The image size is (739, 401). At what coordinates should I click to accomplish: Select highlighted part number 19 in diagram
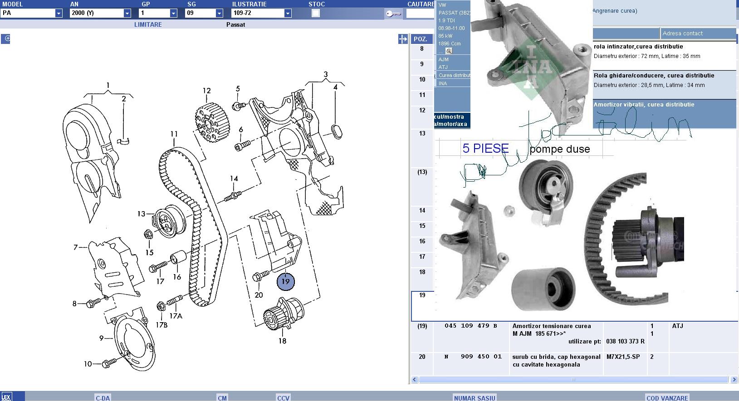pyautogui.click(x=285, y=281)
